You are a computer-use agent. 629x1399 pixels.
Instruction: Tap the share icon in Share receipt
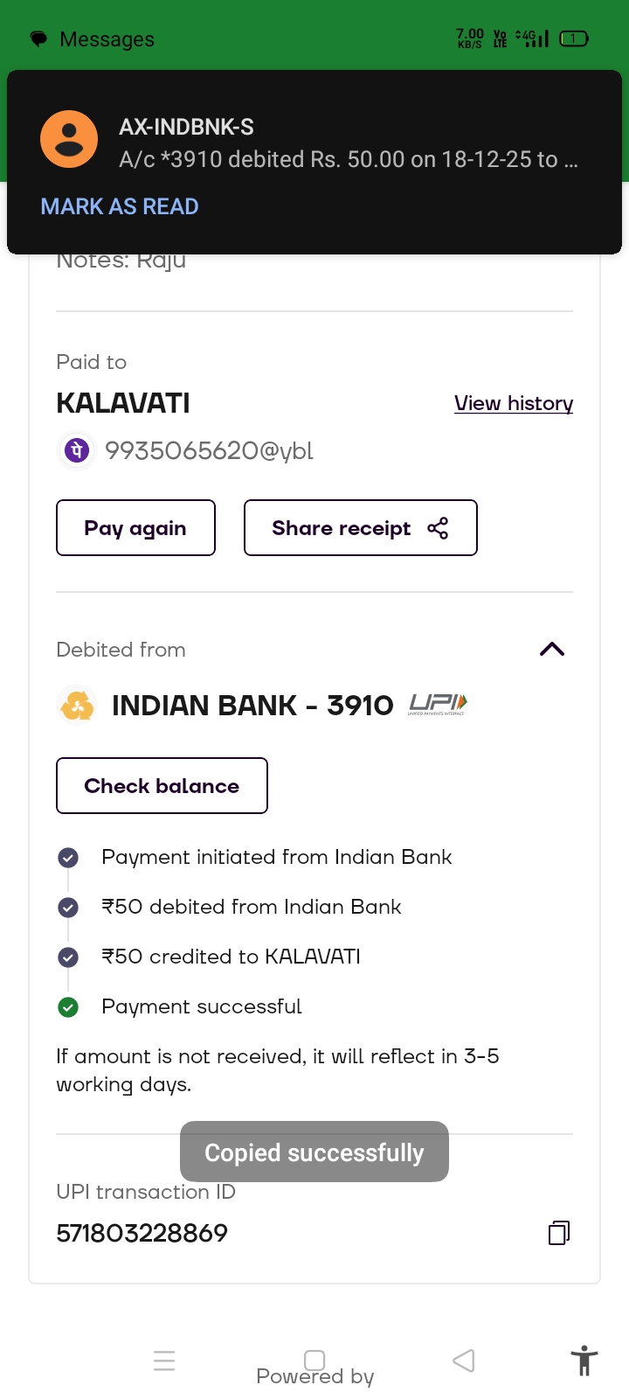coord(438,528)
